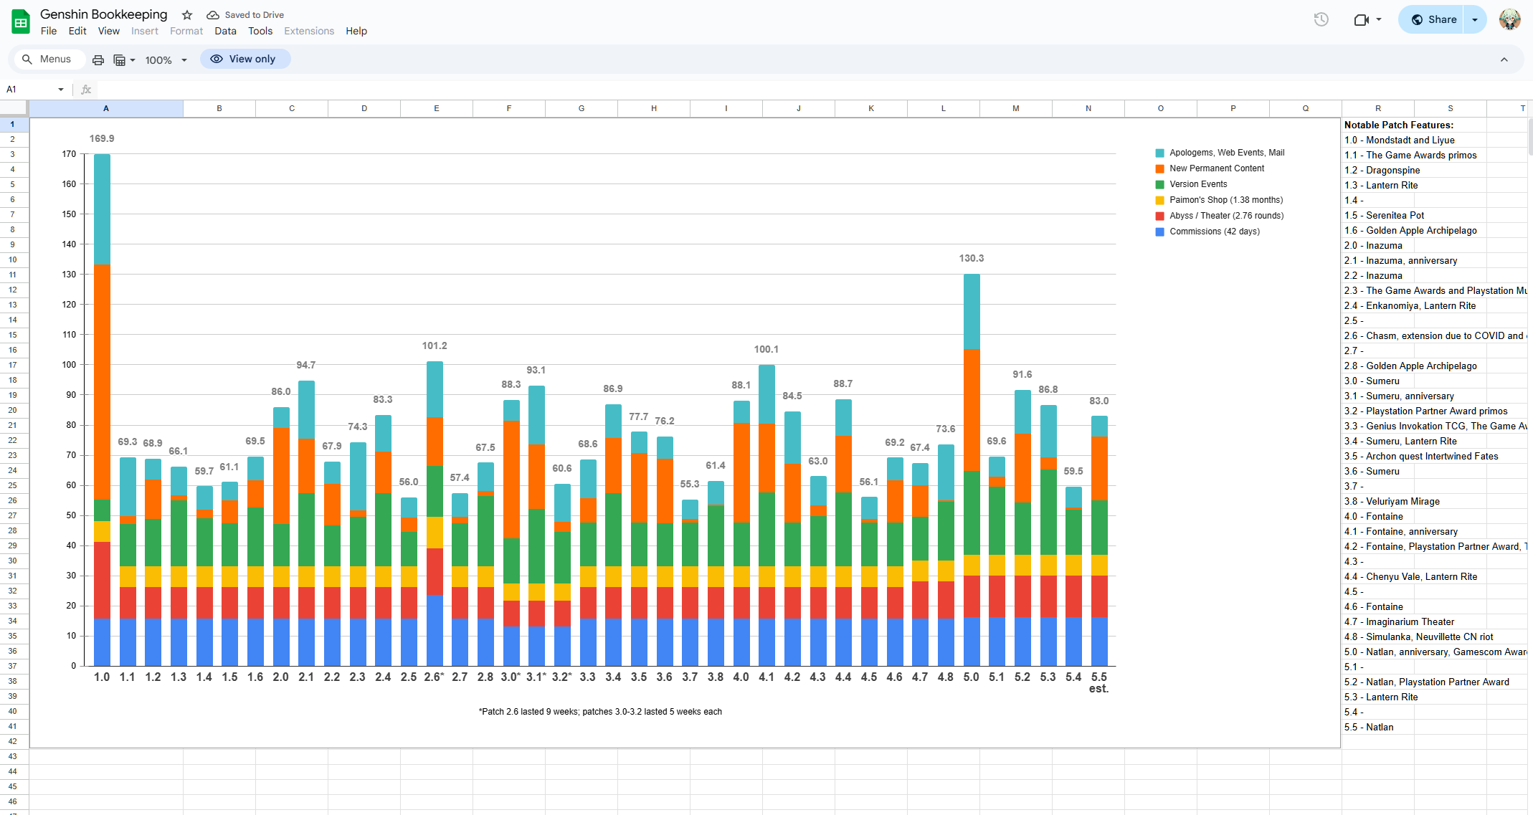Screen dimensions: 1533x815
Task: Select row 44 header
Action: (14, 771)
